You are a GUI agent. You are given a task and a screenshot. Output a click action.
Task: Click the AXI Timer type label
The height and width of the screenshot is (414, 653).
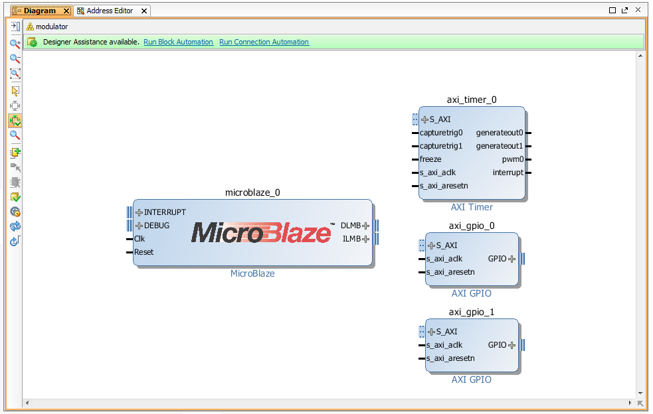[472, 207]
